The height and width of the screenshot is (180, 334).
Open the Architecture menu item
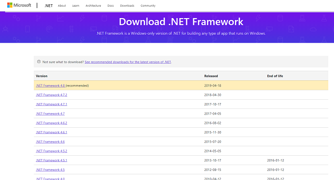94,6
